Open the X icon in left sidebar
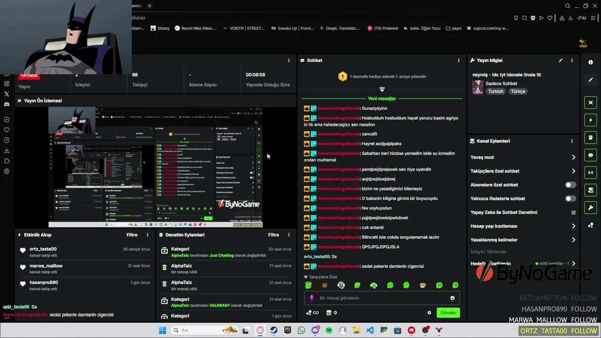The height and width of the screenshot is (338, 601). [x=7, y=94]
